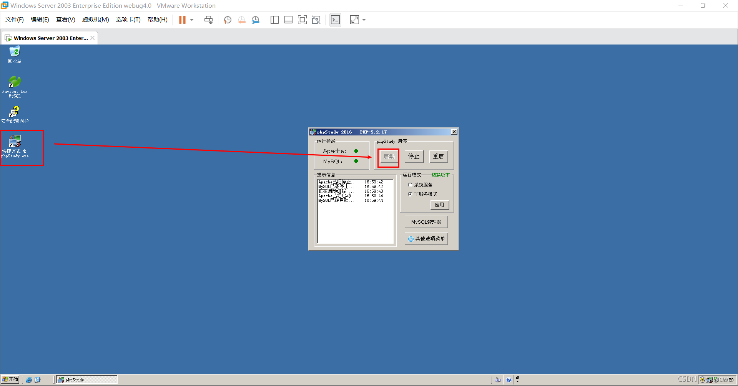The width and height of the screenshot is (738, 386).
Task: Toggle the thumbnail bar view
Action: [x=288, y=20]
